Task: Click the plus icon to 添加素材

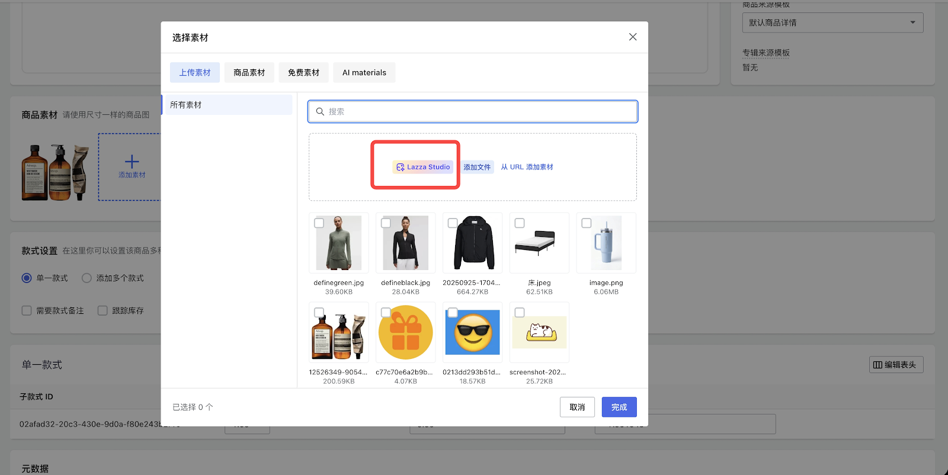Action: tap(132, 162)
